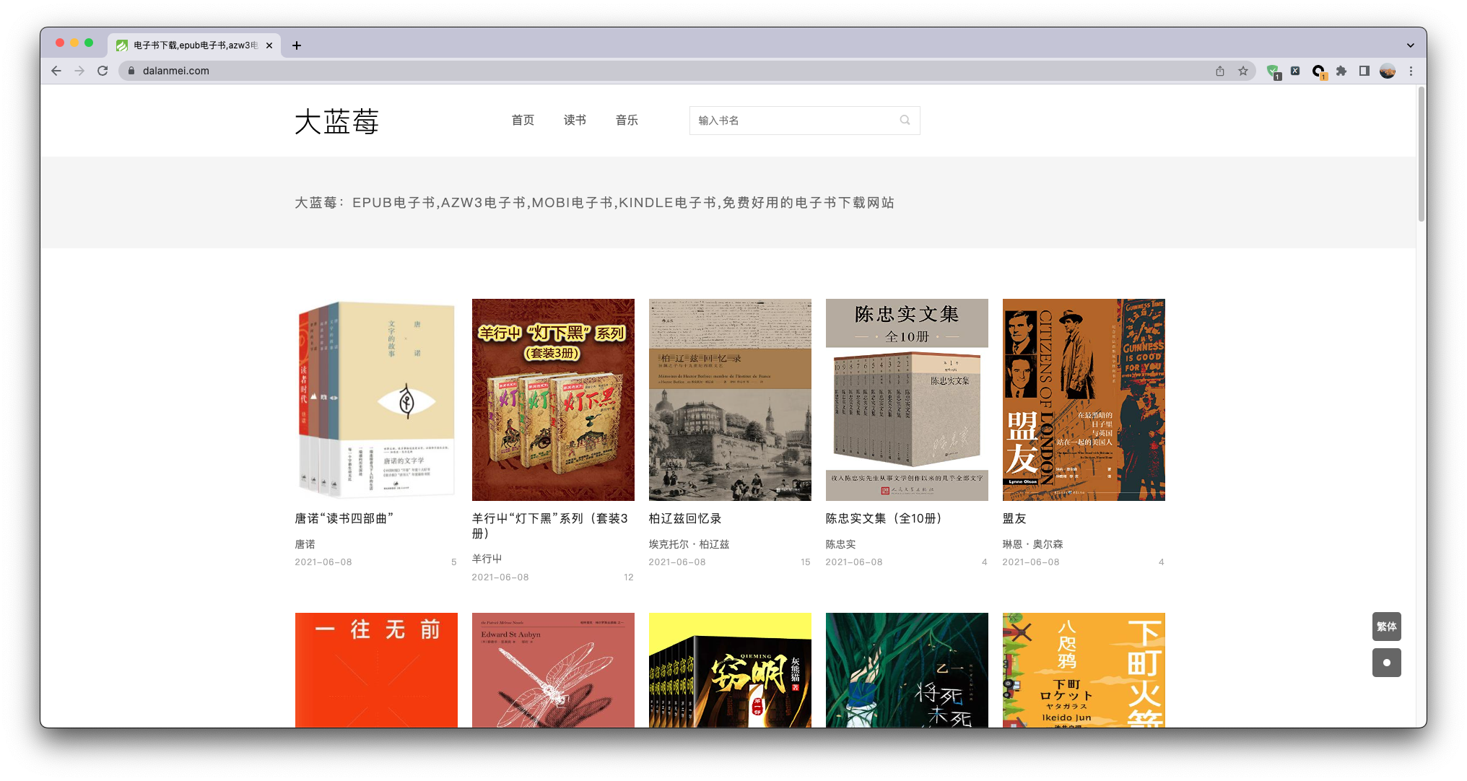1467x781 pixels.
Task: Click the count 12 under 灯下黑
Action: coord(628,577)
